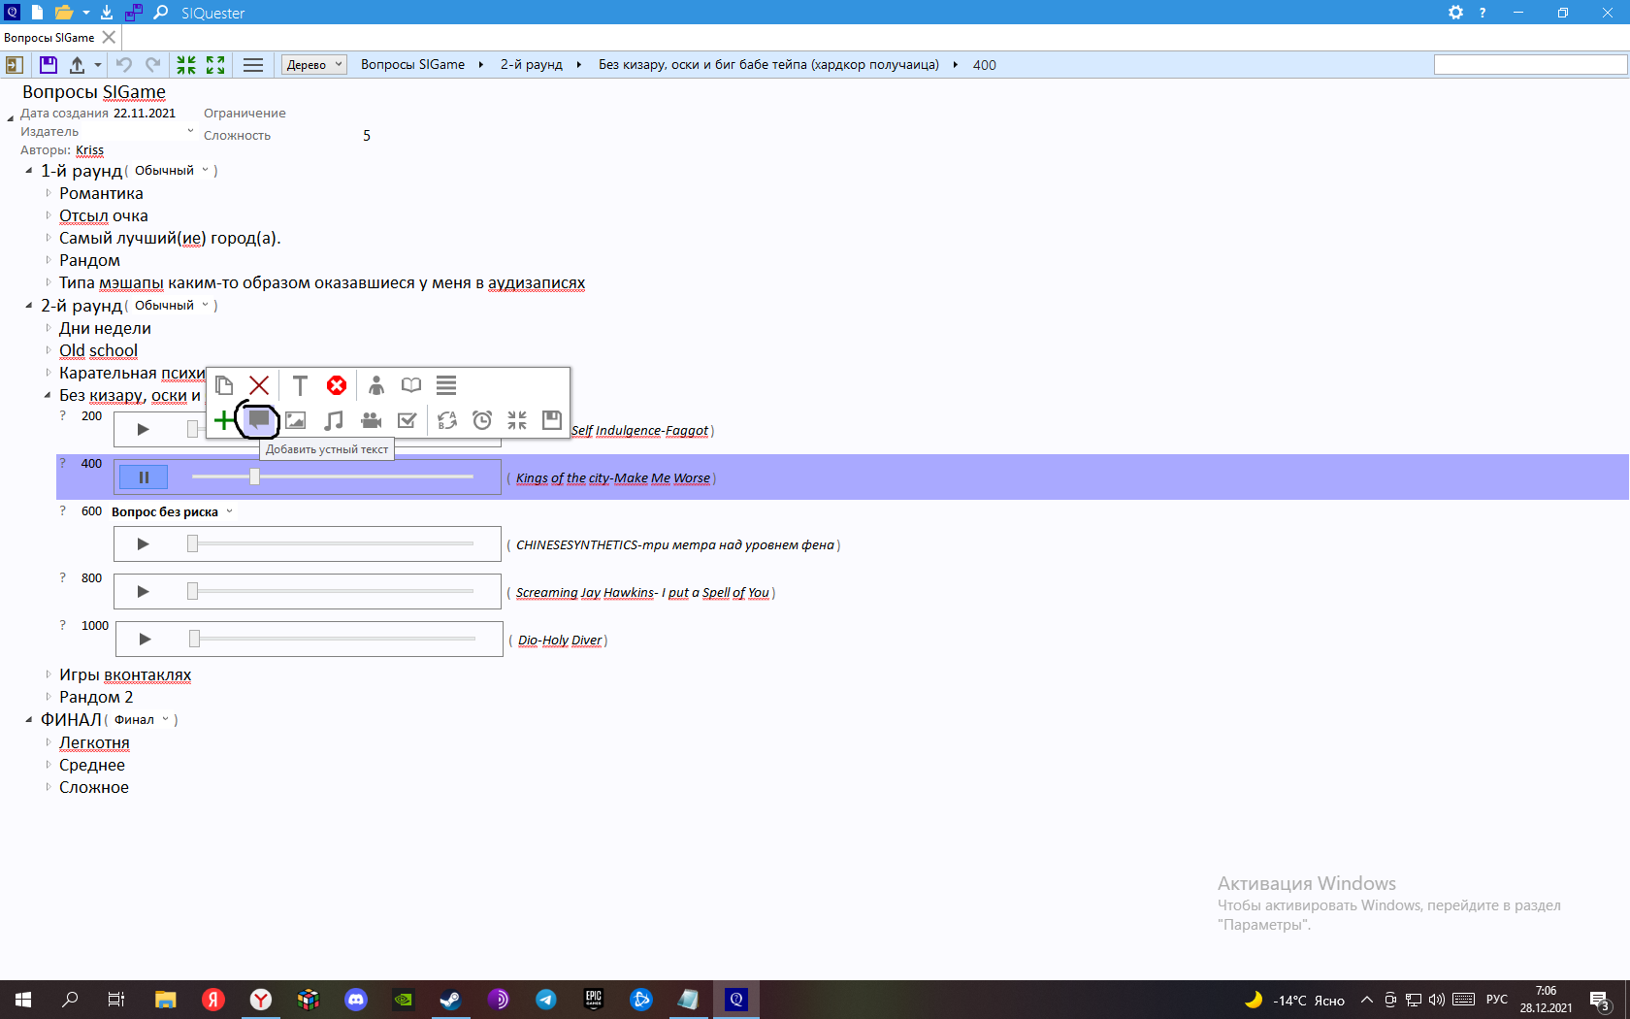The width and height of the screenshot is (1630, 1019).
Task: Undo the last action in toolbar
Action: pyautogui.click(x=124, y=65)
